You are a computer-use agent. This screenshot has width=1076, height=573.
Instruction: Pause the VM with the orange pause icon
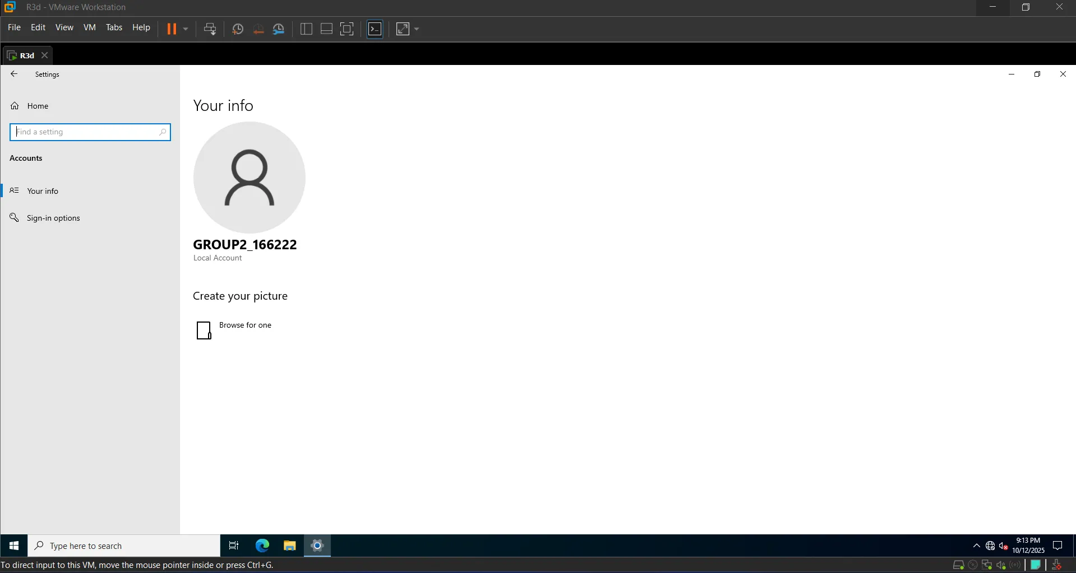(x=172, y=29)
